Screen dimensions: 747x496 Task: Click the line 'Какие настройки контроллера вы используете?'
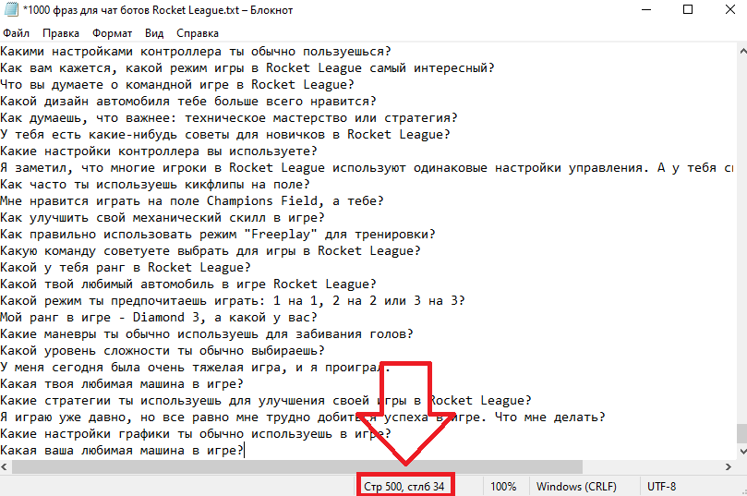[x=159, y=151]
